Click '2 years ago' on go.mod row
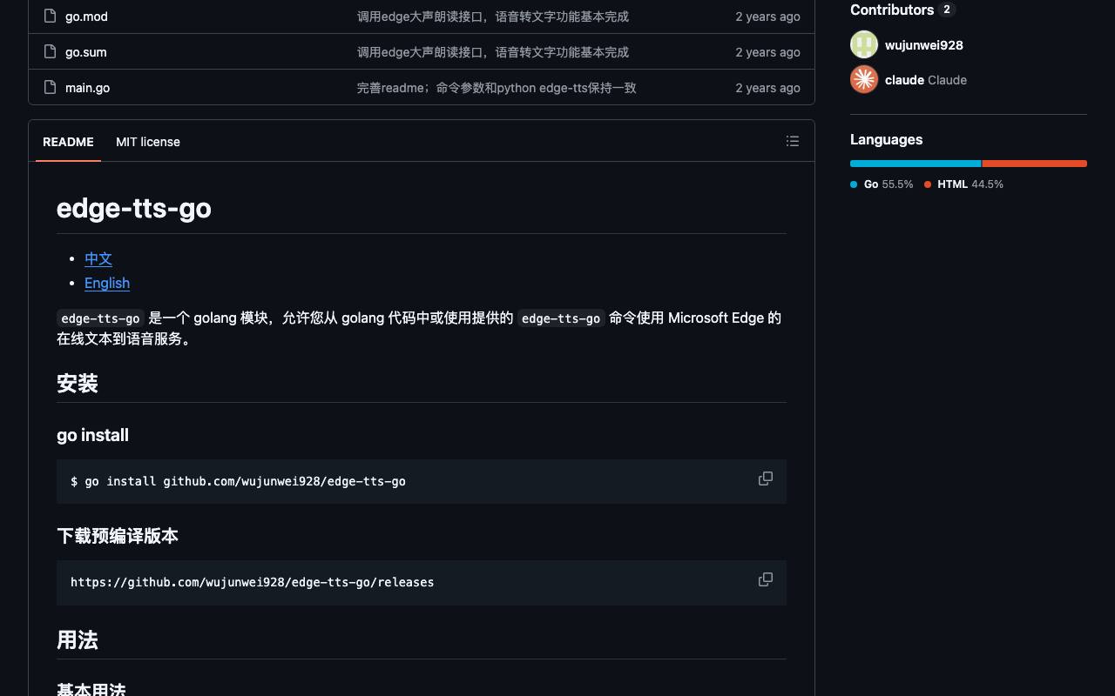The width and height of the screenshot is (1115, 696). point(767,17)
